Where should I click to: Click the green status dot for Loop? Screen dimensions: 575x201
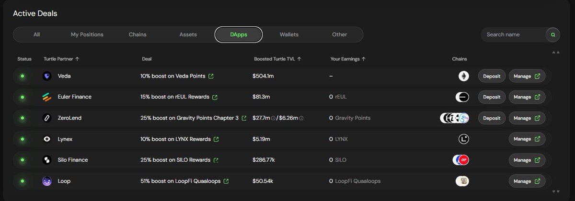pyautogui.click(x=22, y=181)
